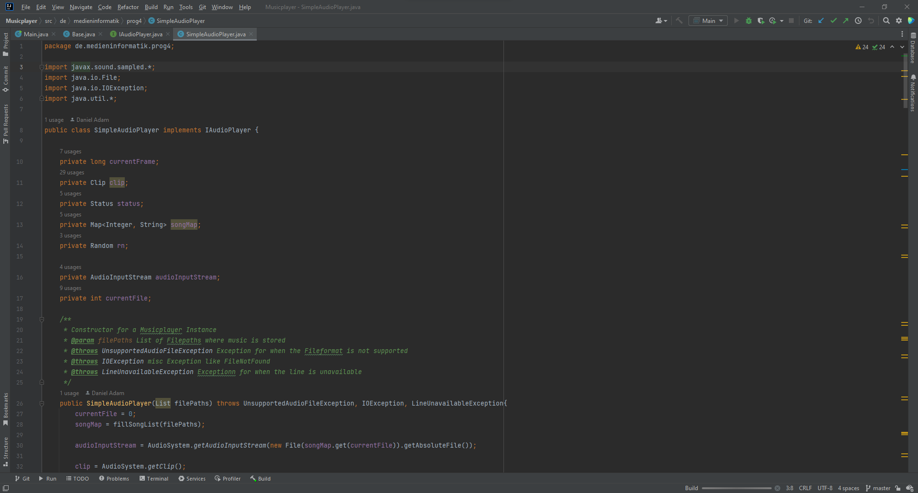The height and width of the screenshot is (493, 918).
Task: Click the Build progress bar
Action: click(736, 488)
